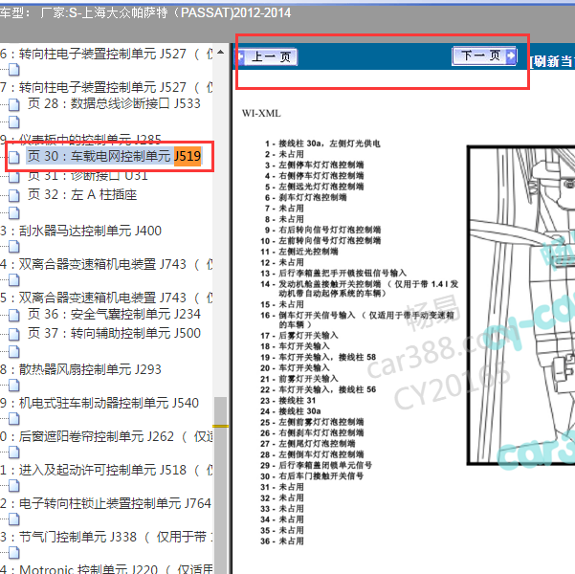This screenshot has height=574, width=575.
Task: Click the right arrow icon on 下一页
Action: (x=510, y=55)
